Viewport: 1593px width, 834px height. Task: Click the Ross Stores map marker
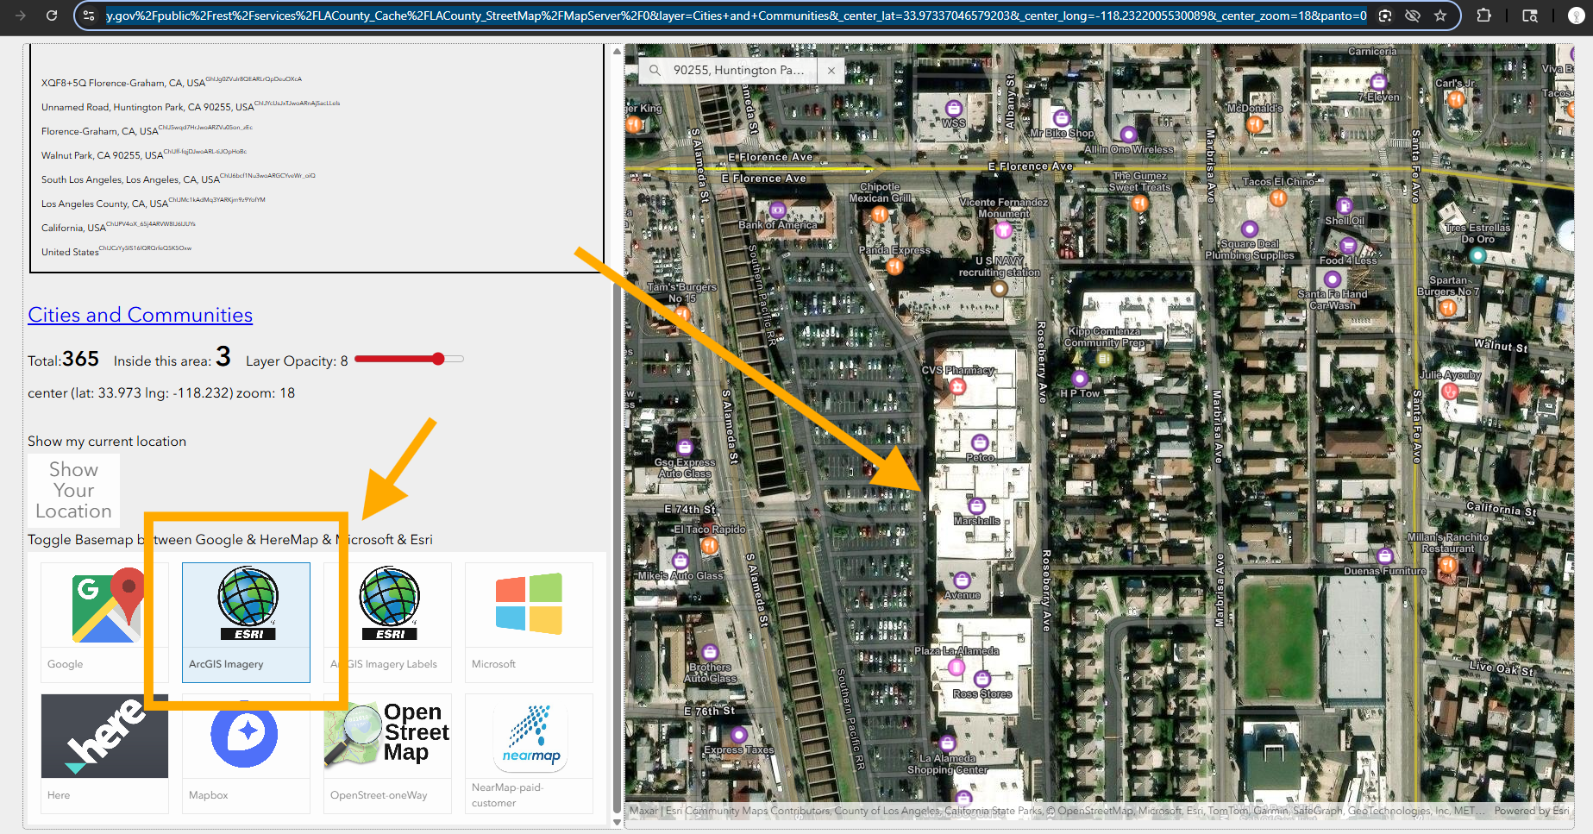pos(982,680)
